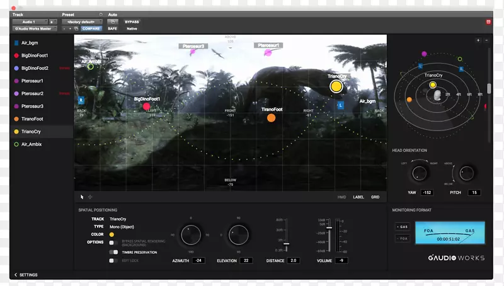Viewport: 504px width, 286px height.
Task: Select Air_Ambix in the track list
Action: [30, 144]
